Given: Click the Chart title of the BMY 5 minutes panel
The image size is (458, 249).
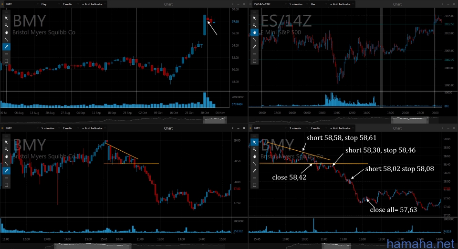Looking at the screenshot, I should (168, 128).
